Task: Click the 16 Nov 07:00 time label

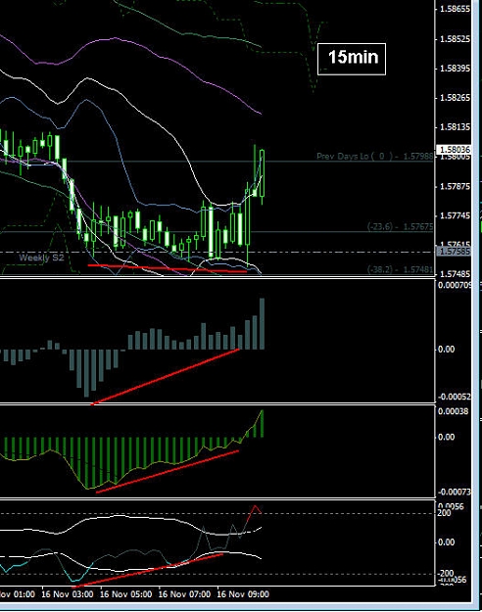Action: pyautogui.click(x=184, y=594)
